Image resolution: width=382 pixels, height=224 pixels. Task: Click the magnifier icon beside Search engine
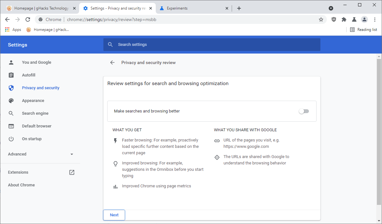click(11, 113)
